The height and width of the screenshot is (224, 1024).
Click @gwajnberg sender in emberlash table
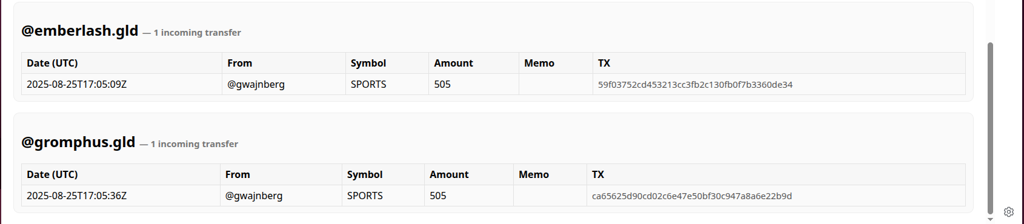point(256,85)
